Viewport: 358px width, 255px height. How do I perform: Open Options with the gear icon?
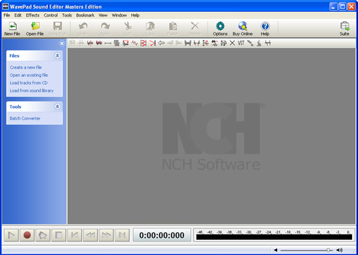[220, 26]
